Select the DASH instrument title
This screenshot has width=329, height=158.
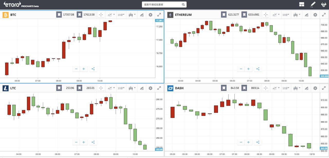pos(179,88)
